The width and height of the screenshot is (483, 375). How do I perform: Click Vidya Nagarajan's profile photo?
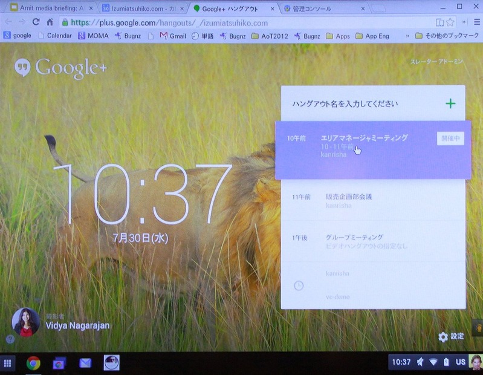pyautogui.click(x=26, y=322)
